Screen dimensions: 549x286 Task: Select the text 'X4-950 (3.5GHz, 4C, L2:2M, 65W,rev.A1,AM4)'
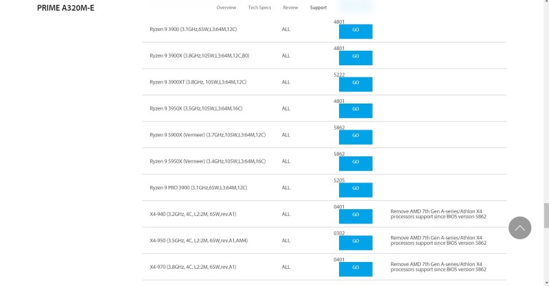click(x=198, y=241)
